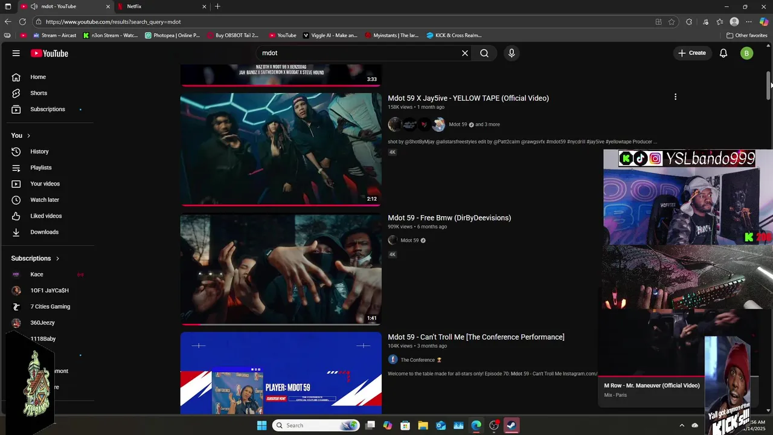This screenshot has height=435, width=773.
Task: Play the Free Bmw video thumbnail
Action: 281,269
